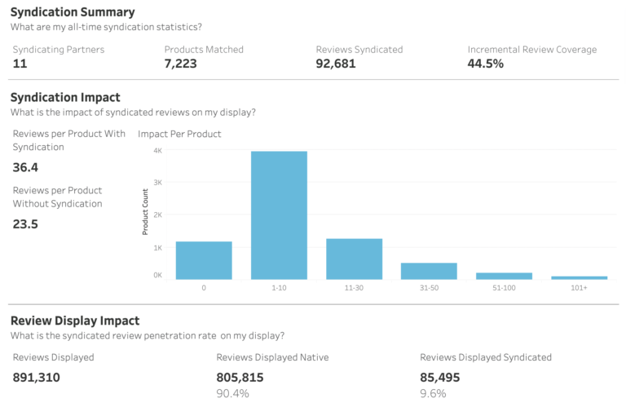Click the Reviews Displayed total 891,310
626x403 pixels.
pyautogui.click(x=37, y=377)
